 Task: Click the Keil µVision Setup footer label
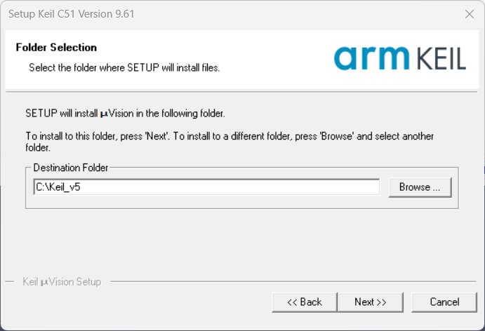click(x=62, y=282)
